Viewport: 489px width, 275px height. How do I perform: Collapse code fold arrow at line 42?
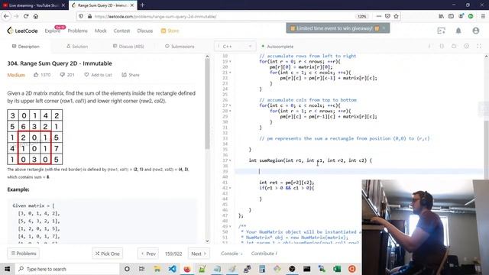point(230,188)
